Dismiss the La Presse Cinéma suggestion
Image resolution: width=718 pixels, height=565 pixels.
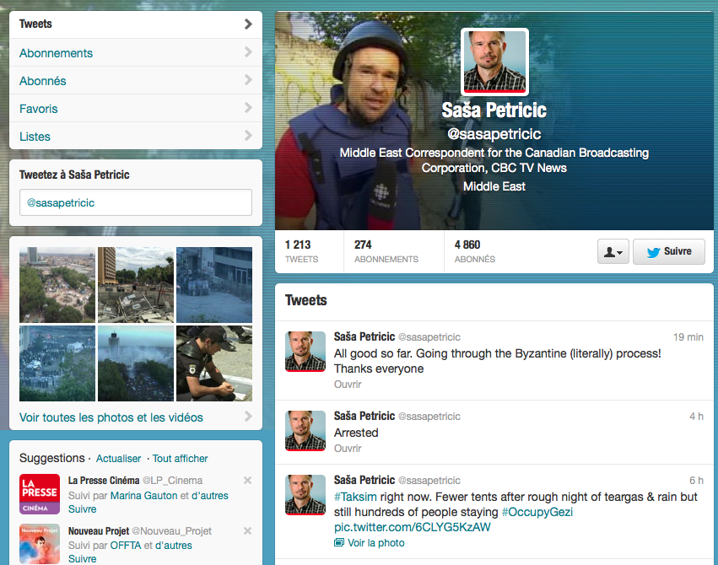click(x=247, y=481)
